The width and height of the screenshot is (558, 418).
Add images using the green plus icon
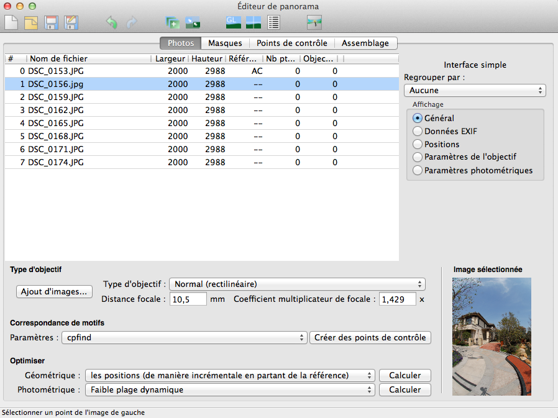(172, 24)
